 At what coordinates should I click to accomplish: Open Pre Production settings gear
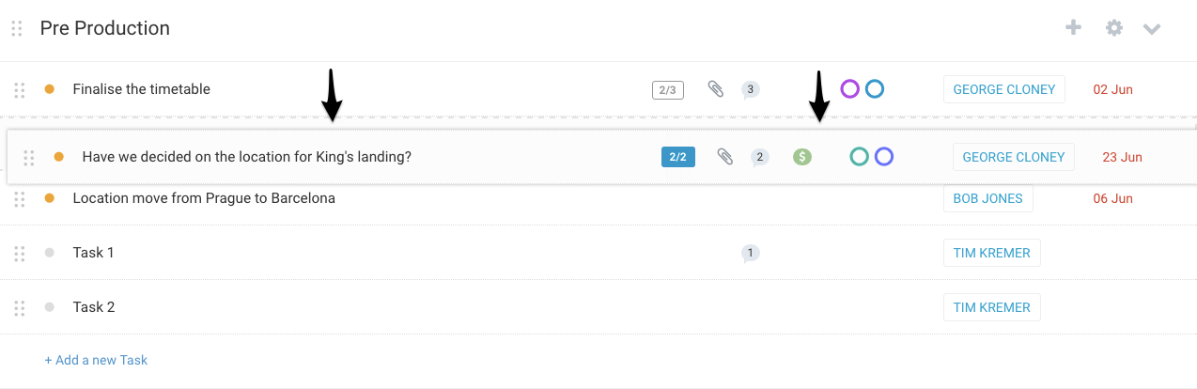coord(1114,28)
